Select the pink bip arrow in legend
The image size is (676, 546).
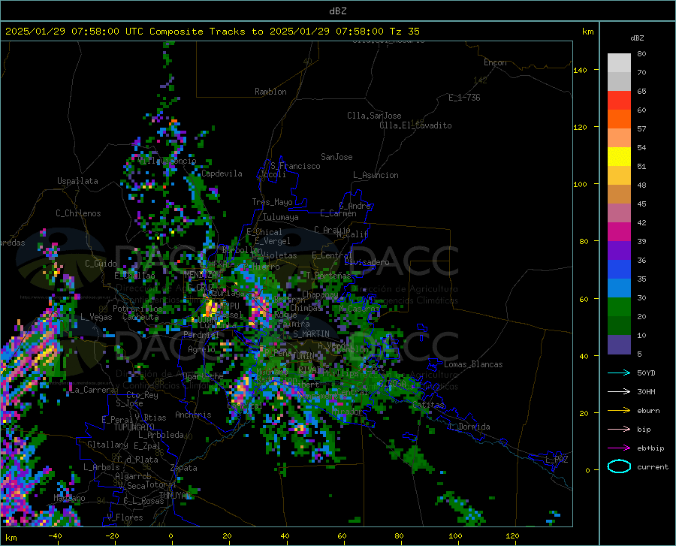tap(619, 430)
